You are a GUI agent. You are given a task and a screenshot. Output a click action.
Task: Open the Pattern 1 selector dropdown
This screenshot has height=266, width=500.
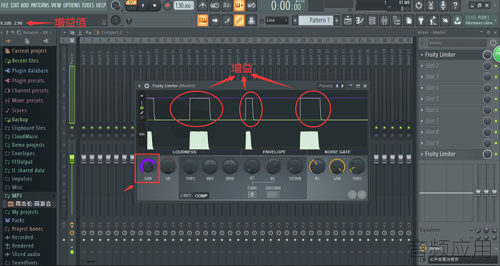(x=316, y=21)
